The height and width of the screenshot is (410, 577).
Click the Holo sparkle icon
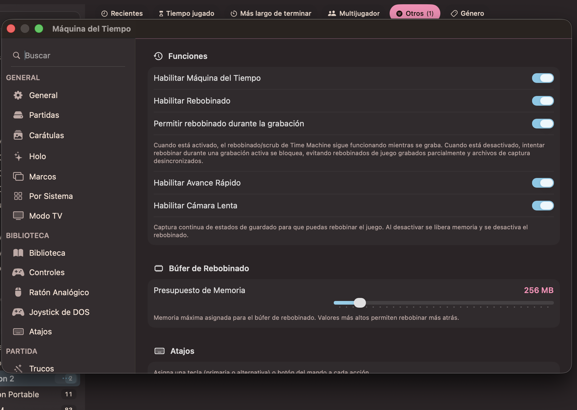[x=18, y=156]
